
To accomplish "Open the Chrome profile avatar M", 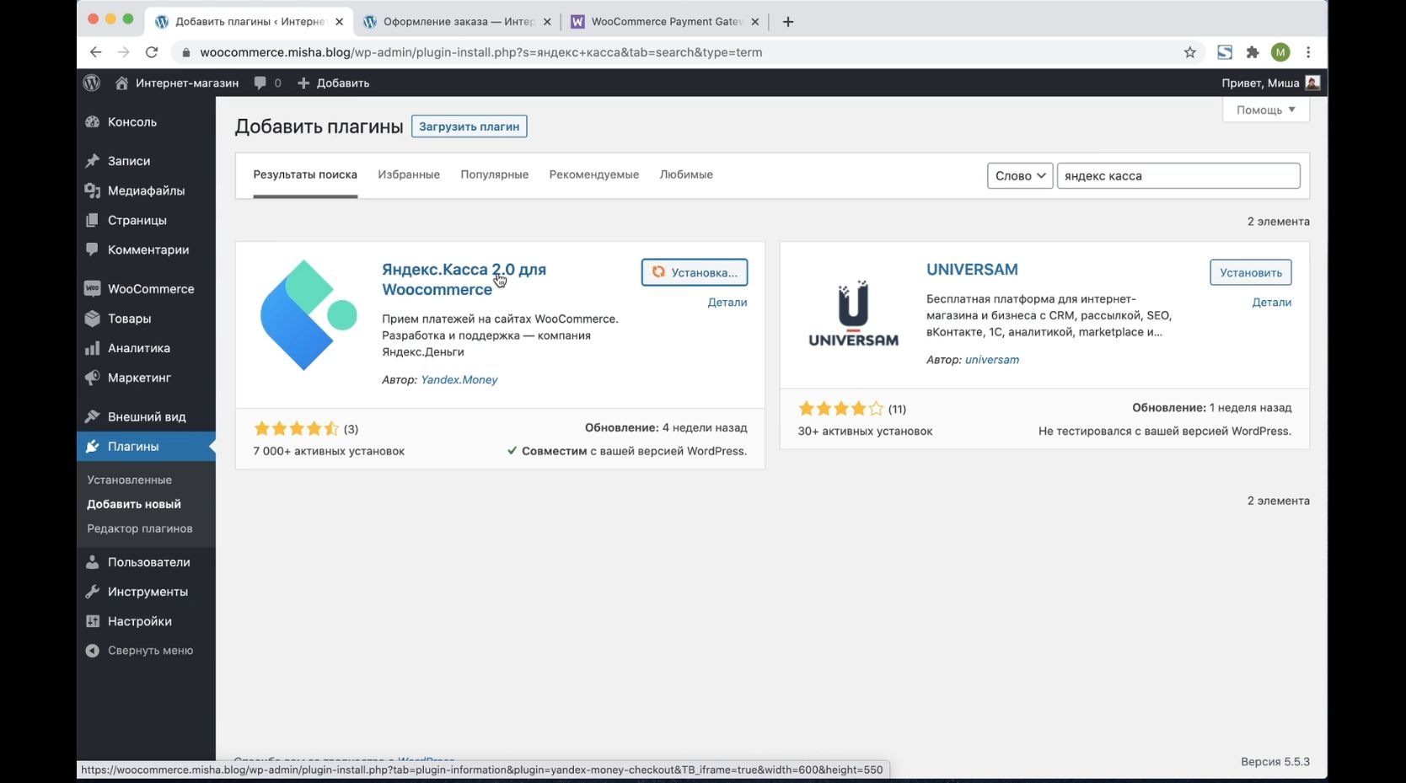I will (x=1280, y=52).
